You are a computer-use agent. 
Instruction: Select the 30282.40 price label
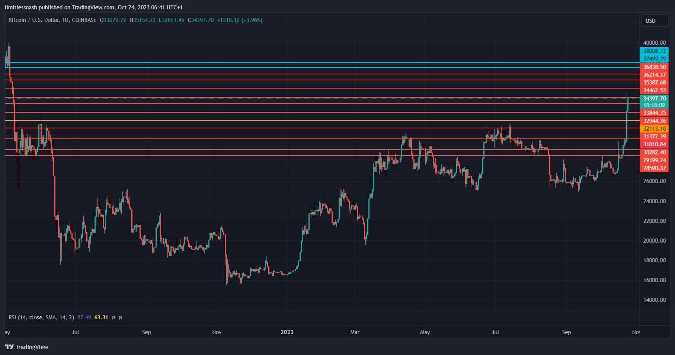click(654, 153)
